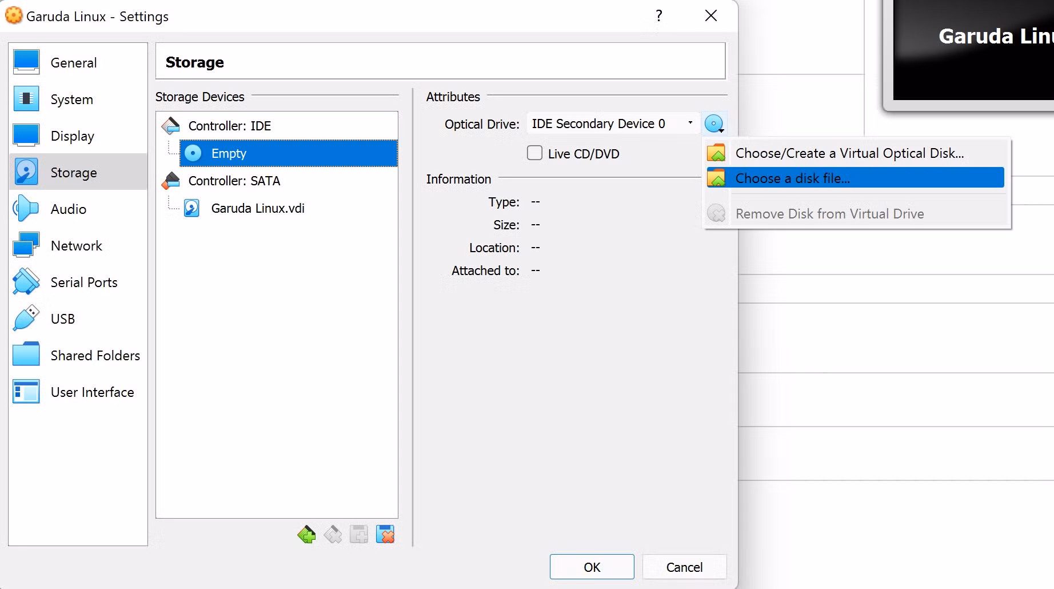The width and height of the screenshot is (1054, 589).
Task: Click the add controller icon
Action: click(x=306, y=535)
